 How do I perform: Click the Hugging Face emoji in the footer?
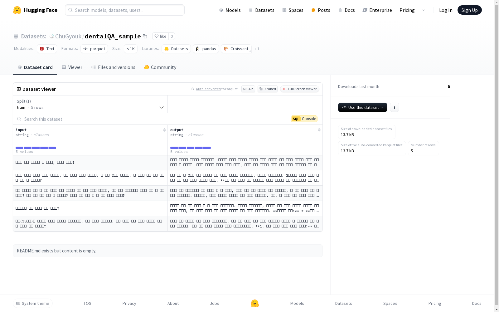(x=255, y=303)
